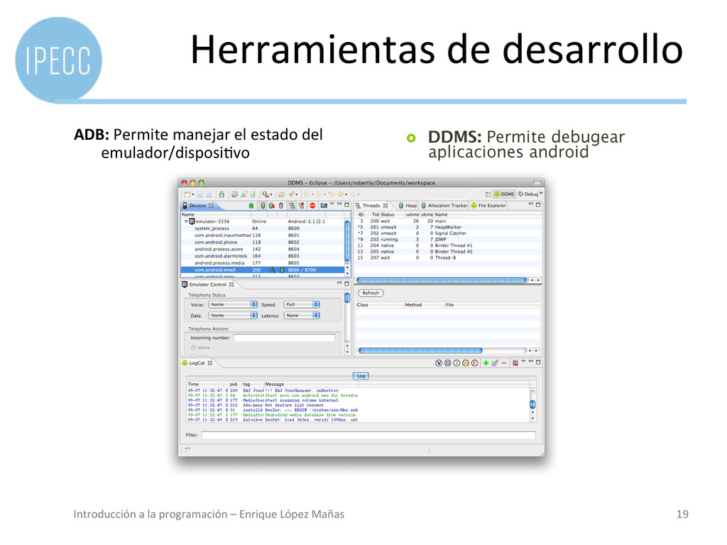The height and width of the screenshot is (545, 727).
Task: Open the Speed dropdown set to Full
Action: click(x=301, y=304)
